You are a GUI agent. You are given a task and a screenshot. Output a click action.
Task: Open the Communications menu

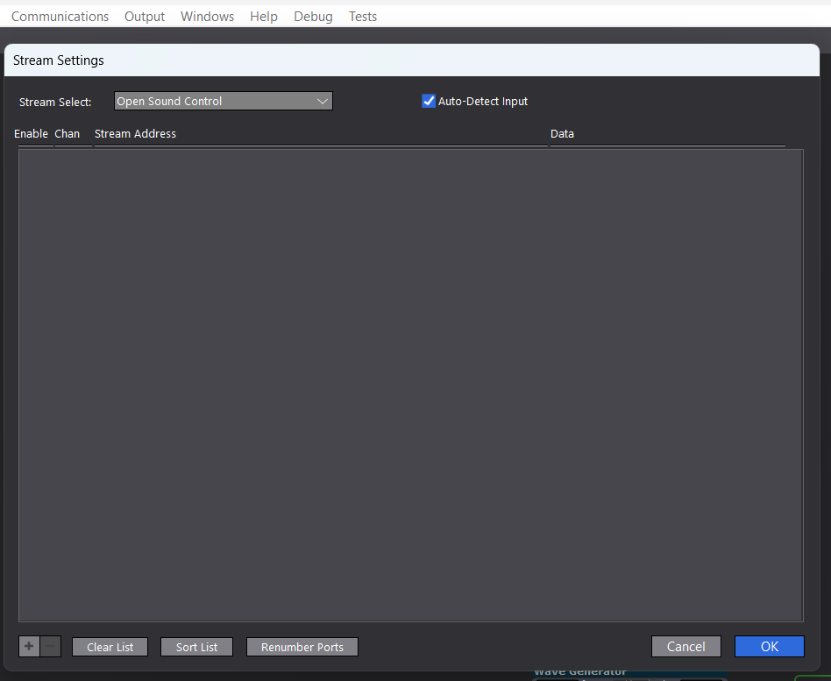60,17
